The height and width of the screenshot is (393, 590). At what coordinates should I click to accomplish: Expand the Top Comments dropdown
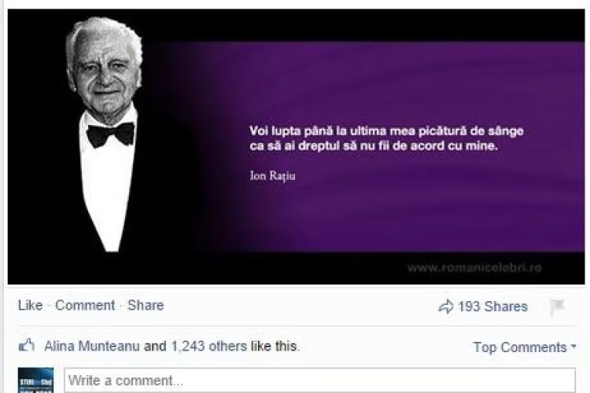pos(524,347)
